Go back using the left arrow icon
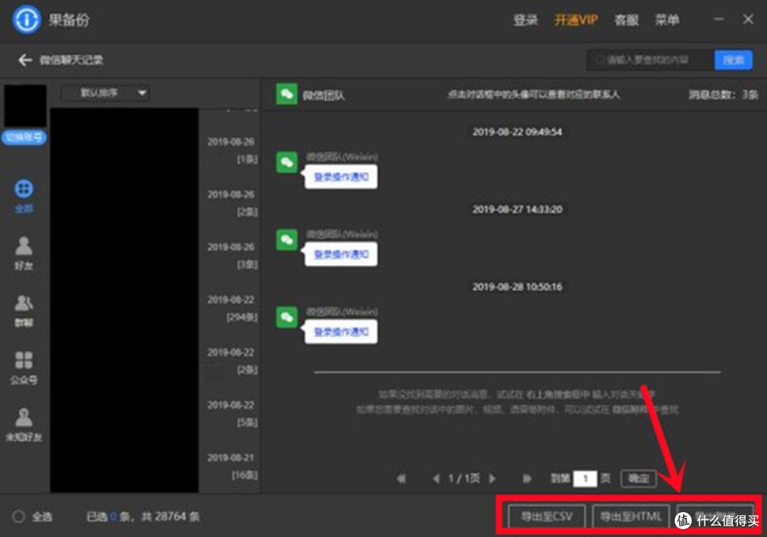Viewport: 767px width, 537px height. tap(25, 60)
